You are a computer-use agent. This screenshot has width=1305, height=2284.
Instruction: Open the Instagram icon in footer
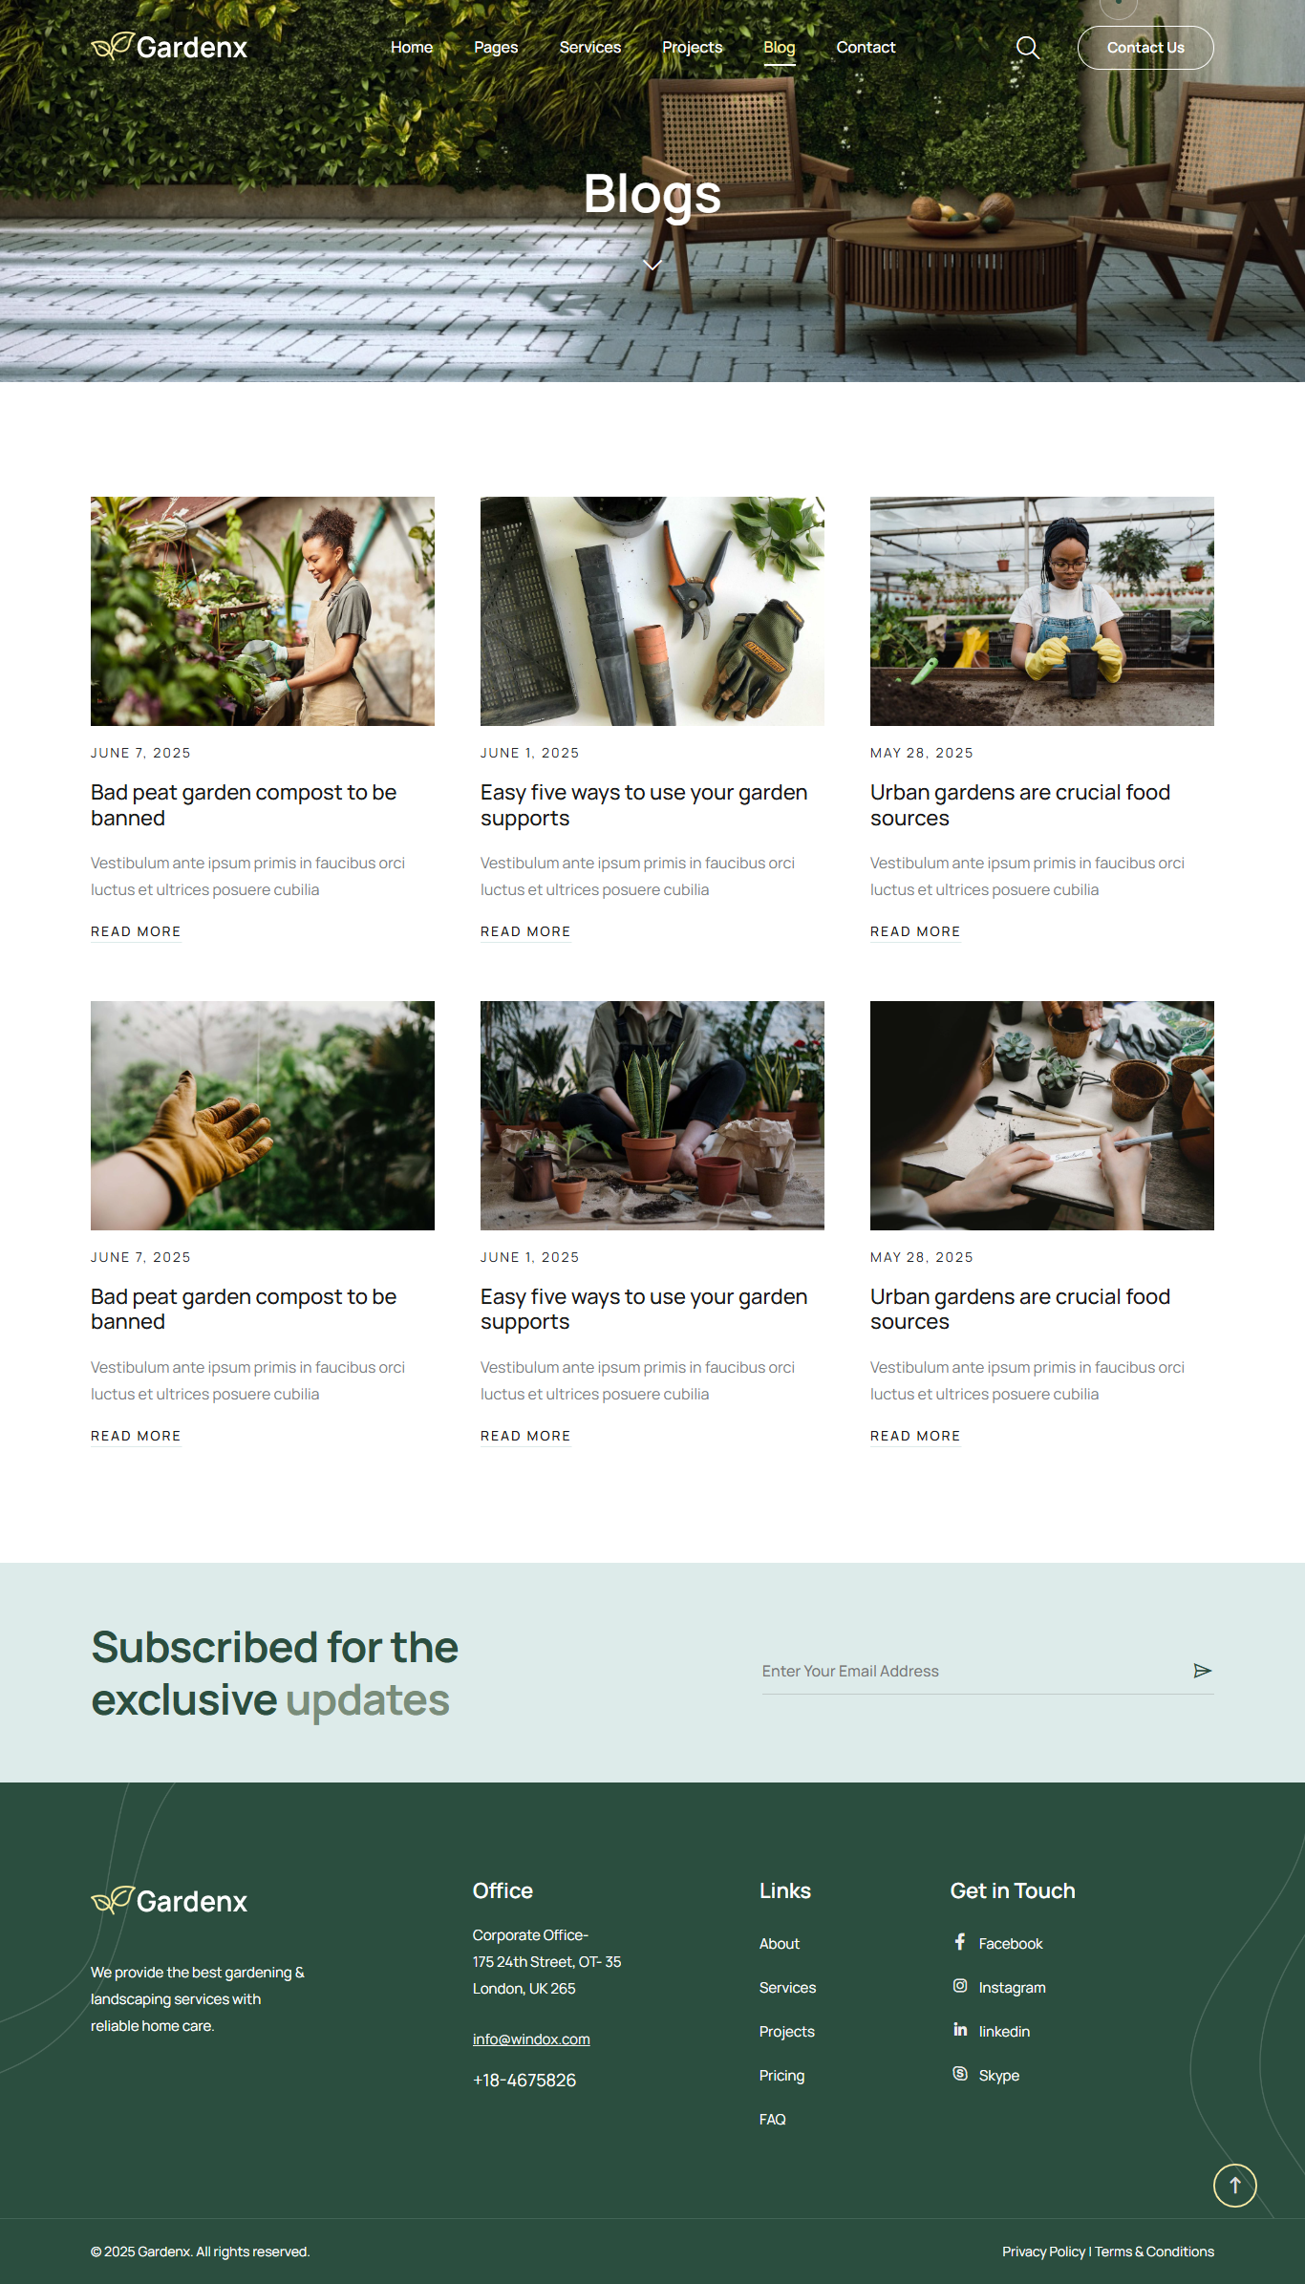[x=960, y=1986]
